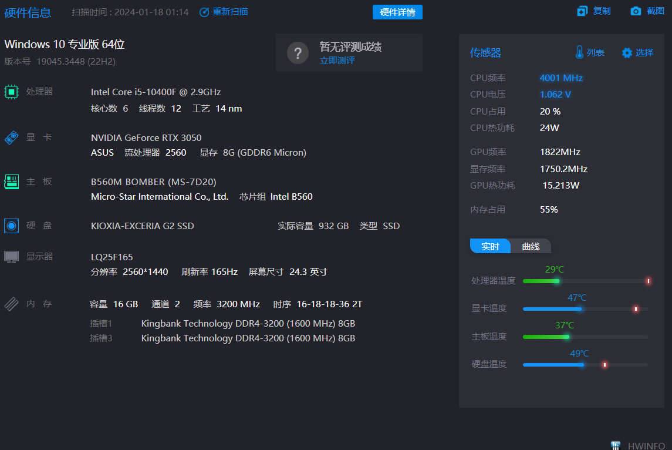Click the 932 GB capacity value
Image resolution: width=672 pixels, height=450 pixels.
point(333,226)
